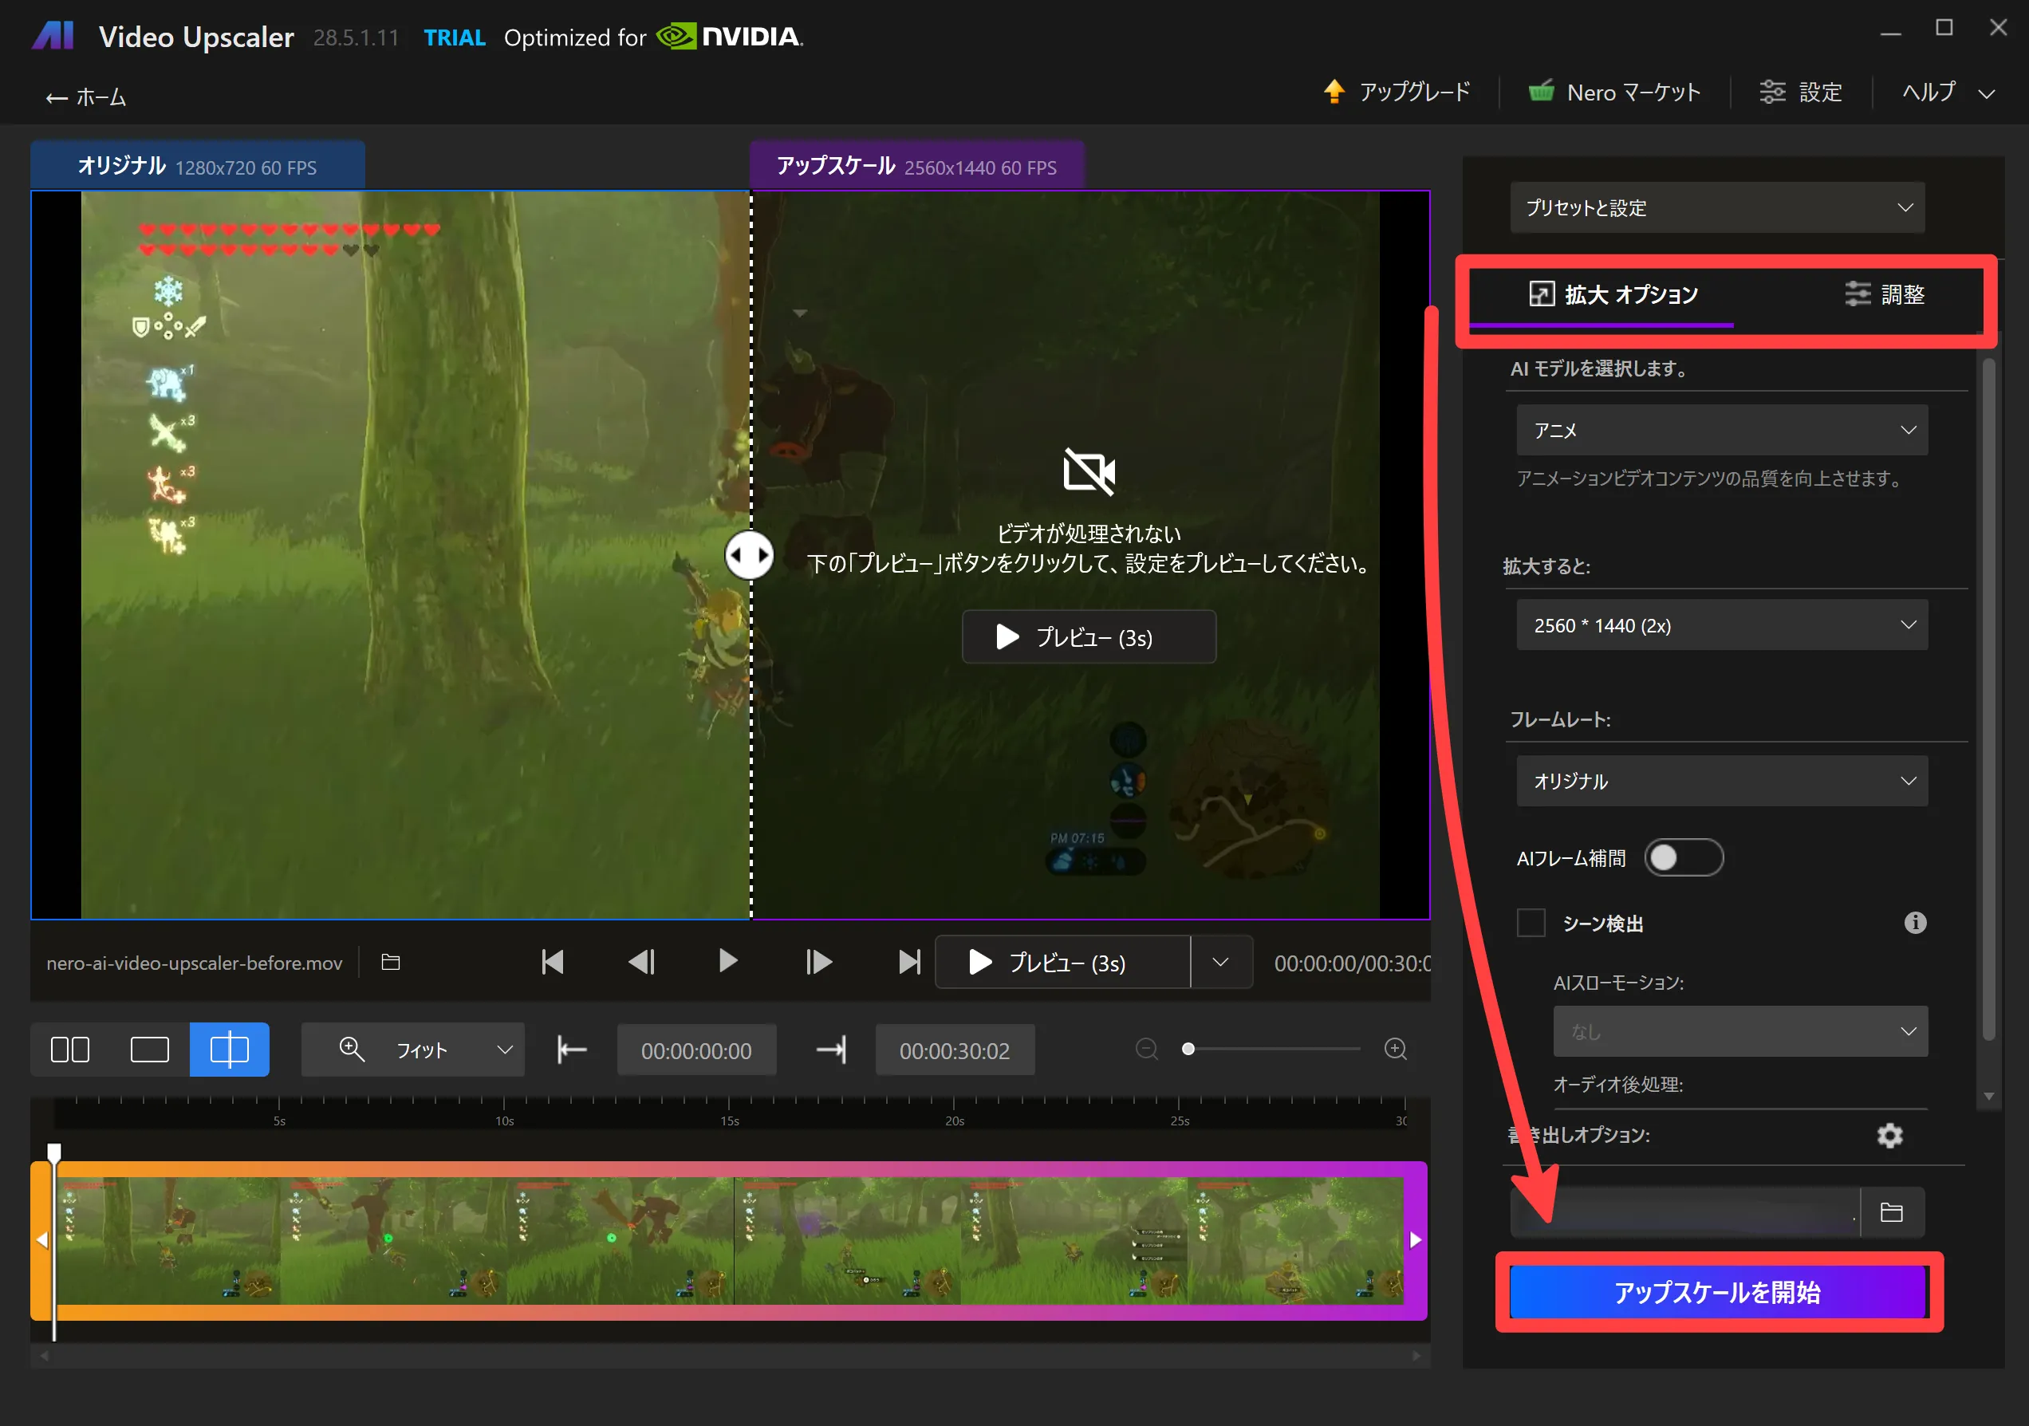
Task: Click the export options gear icon
Action: 1889,1136
